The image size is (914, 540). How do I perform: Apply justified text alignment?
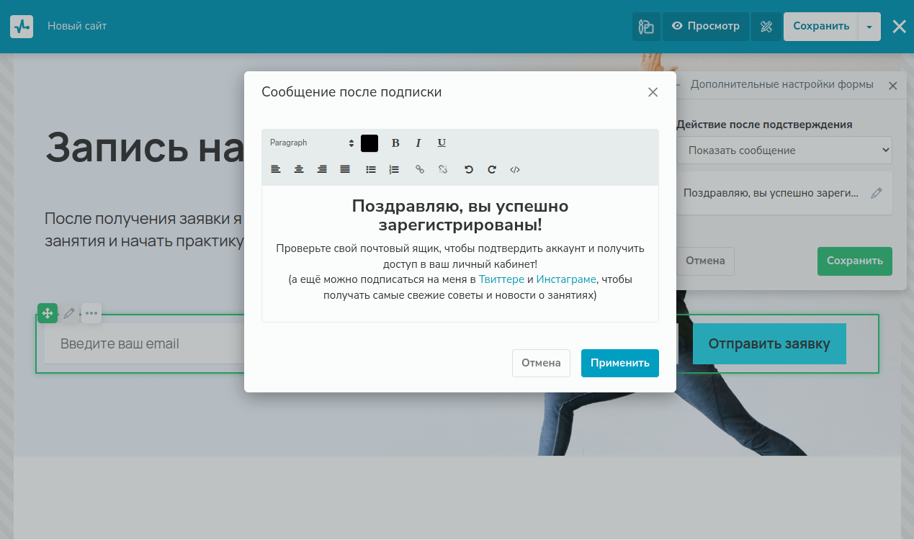tap(345, 169)
